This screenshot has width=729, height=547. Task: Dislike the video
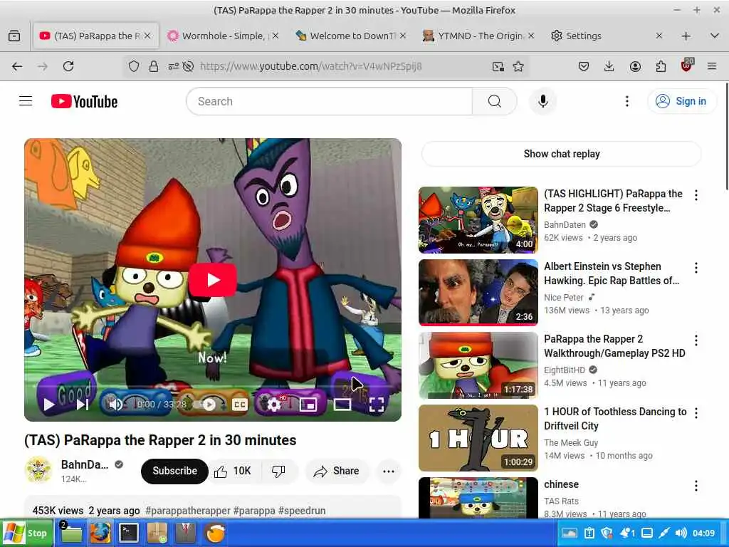point(278,472)
